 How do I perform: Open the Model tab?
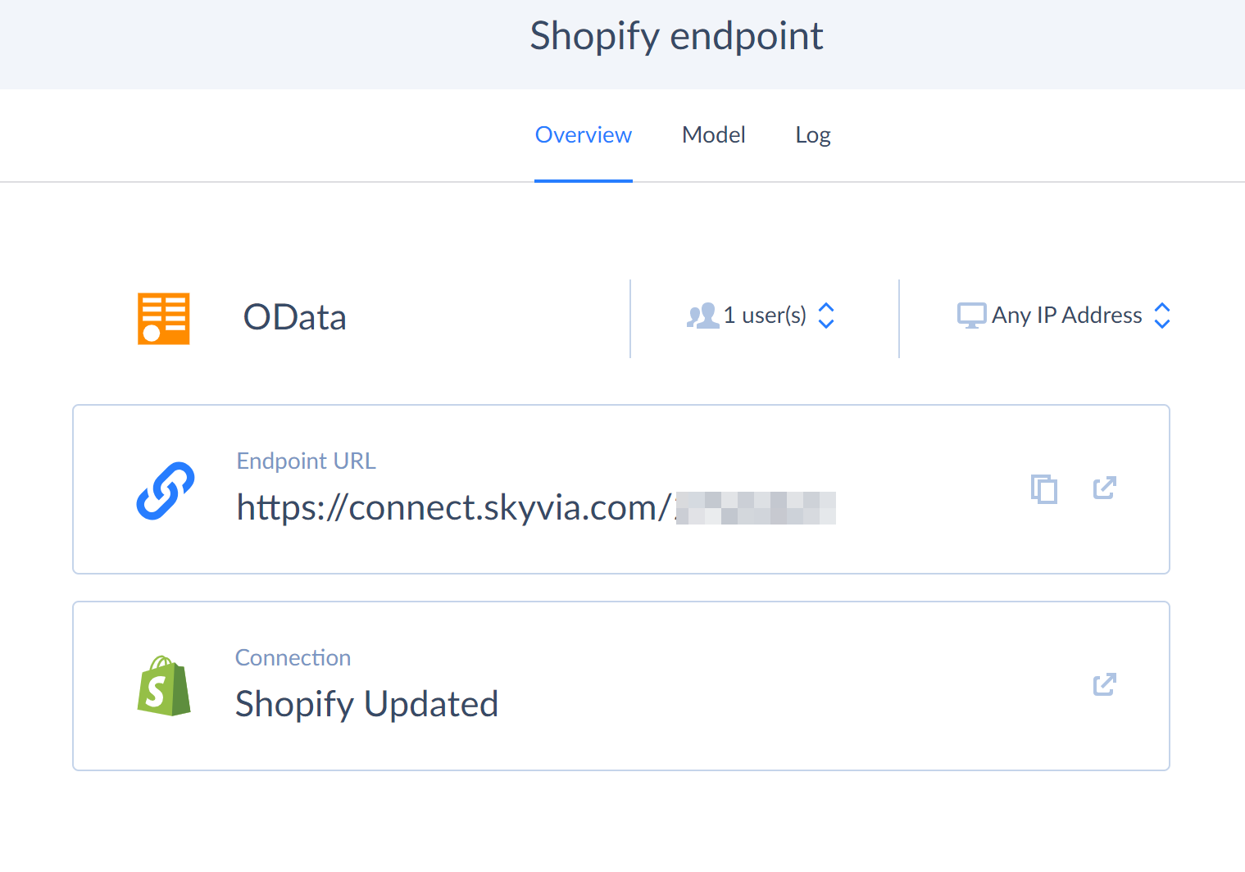[x=714, y=135]
